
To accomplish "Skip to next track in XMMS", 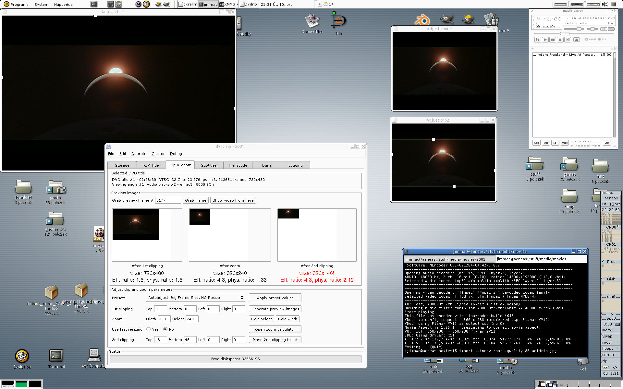I will [x=568, y=40].
